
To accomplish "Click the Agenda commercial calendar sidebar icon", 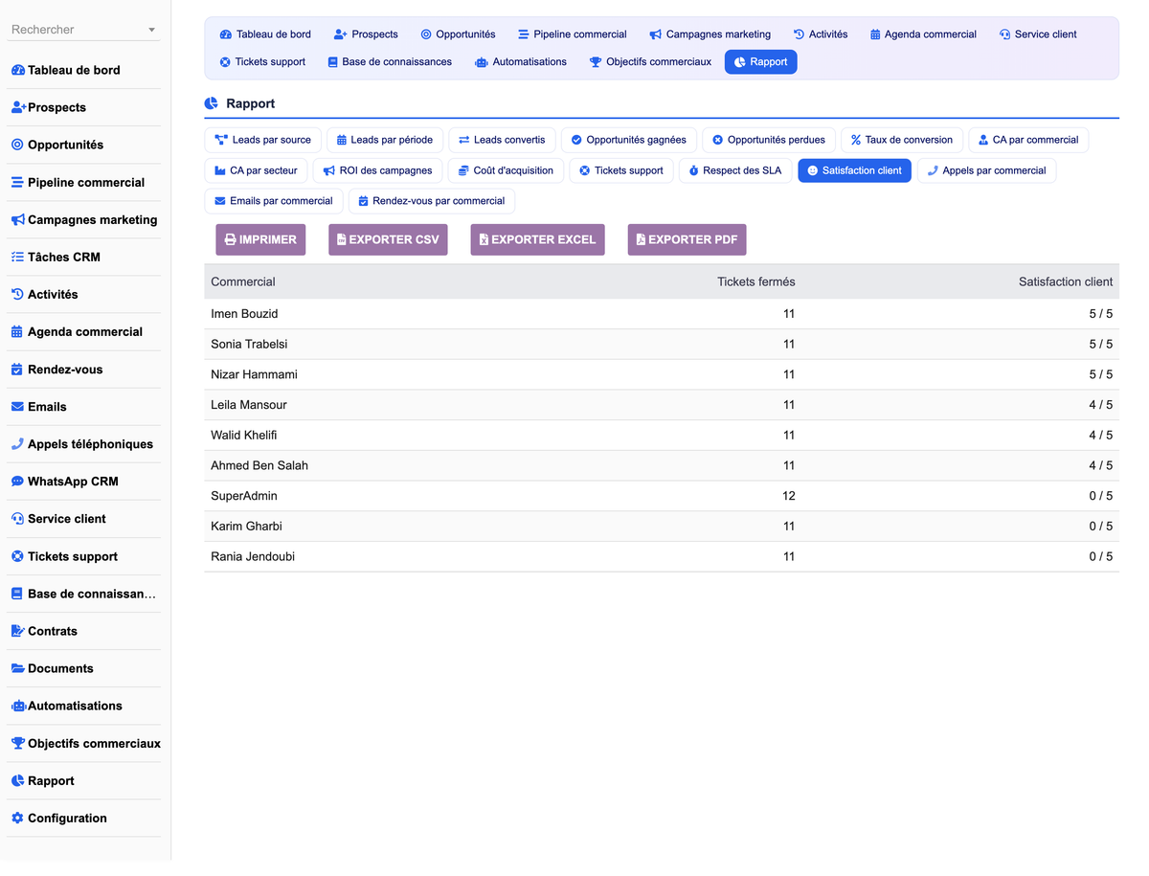I will [17, 332].
